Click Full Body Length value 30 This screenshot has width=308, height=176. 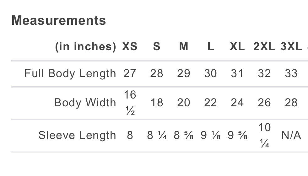pos(210,73)
